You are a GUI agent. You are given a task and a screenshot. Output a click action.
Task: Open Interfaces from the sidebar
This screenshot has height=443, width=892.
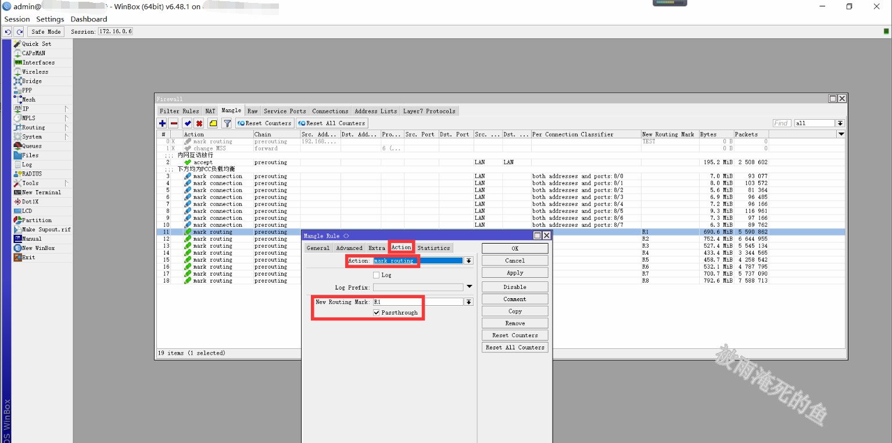pyautogui.click(x=38, y=63)
